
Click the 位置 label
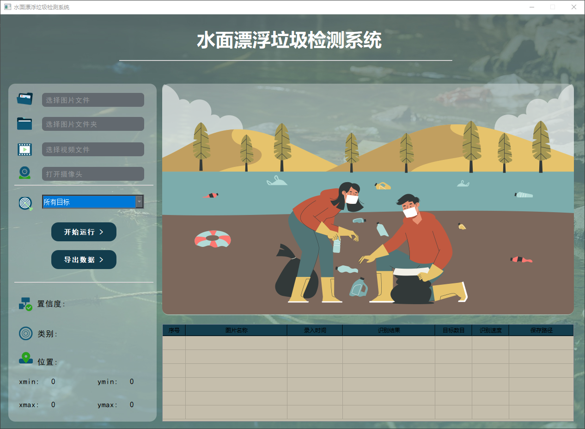pyautogui.click(x=47, y=362)
